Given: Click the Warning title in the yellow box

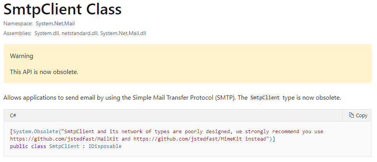Looking at the screenshot, I should point(22,56).
